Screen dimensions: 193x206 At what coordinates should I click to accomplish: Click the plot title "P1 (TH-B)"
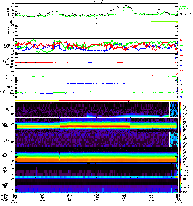tap(96, 2)
